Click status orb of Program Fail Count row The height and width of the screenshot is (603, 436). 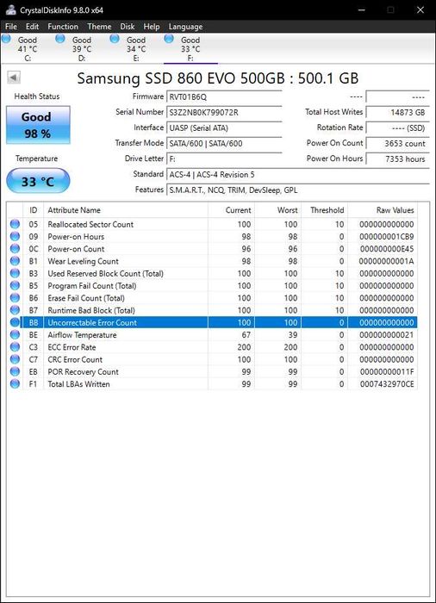[x=15, y=286]
